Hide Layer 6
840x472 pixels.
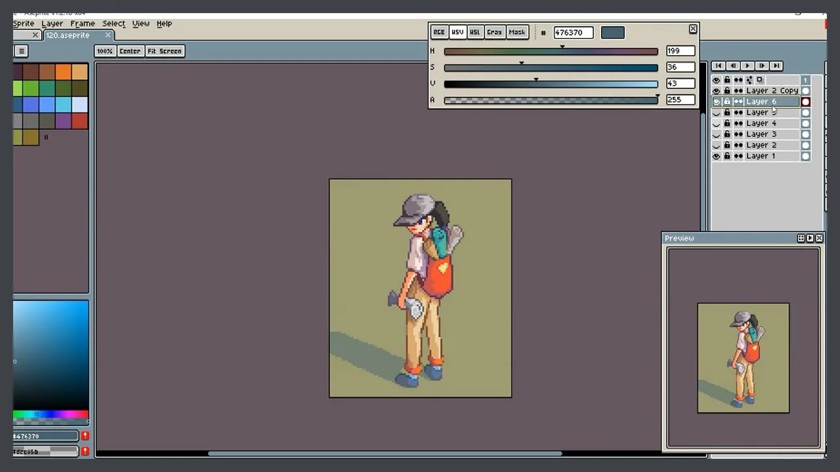[x=717, y=102]
